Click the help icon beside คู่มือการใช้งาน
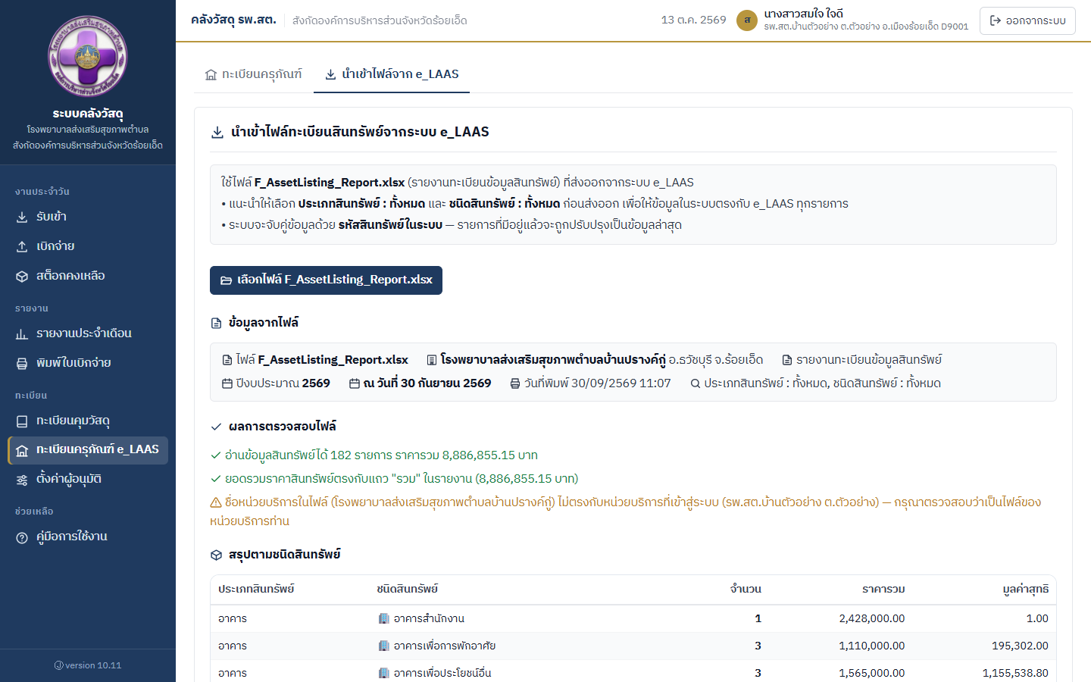The image size is (1091, 682). (22, 537)
